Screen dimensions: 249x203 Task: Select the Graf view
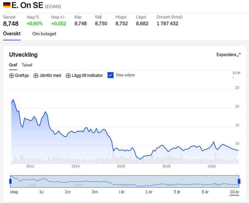point(13,65)
